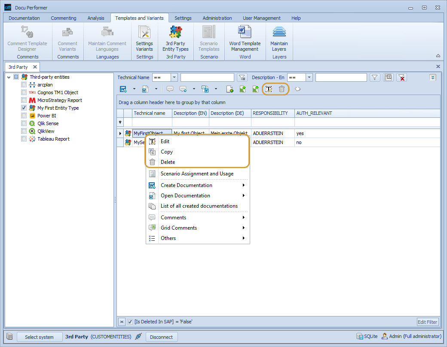Open the Create Documentation Word icon
447x347 pixels.
coord(122,89)
